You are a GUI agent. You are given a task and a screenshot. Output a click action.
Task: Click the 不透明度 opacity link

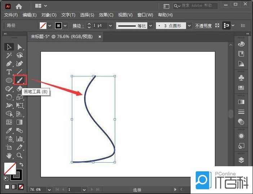click(203, 26)
